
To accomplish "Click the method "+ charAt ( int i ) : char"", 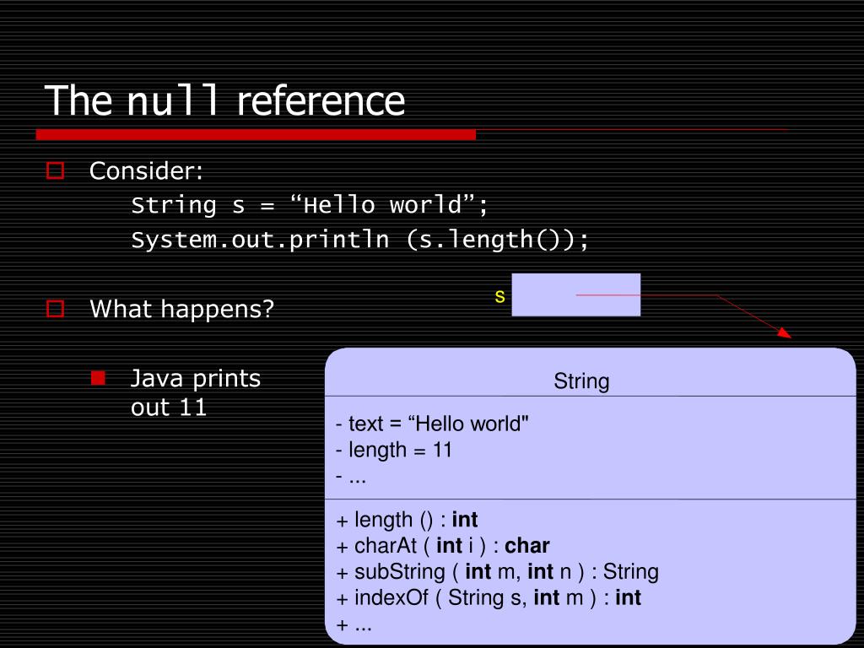I will tap(443, 546).
